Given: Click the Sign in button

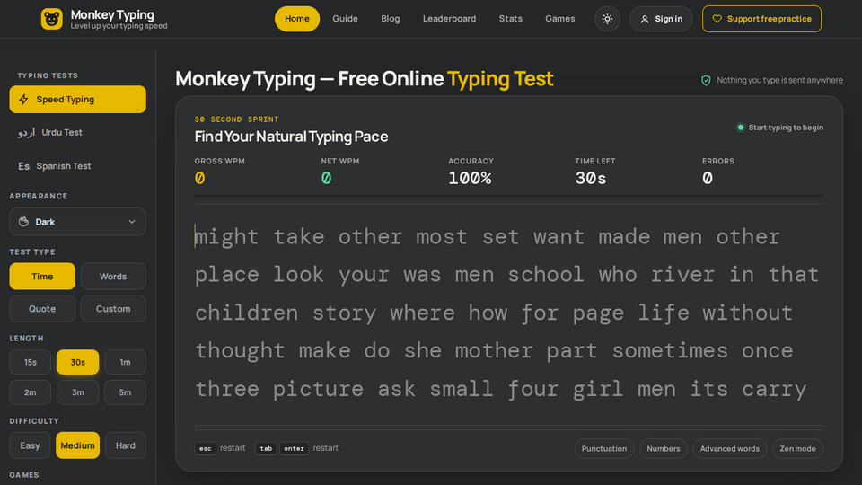Looking at the screenshot, I should [x=661, y=19].
